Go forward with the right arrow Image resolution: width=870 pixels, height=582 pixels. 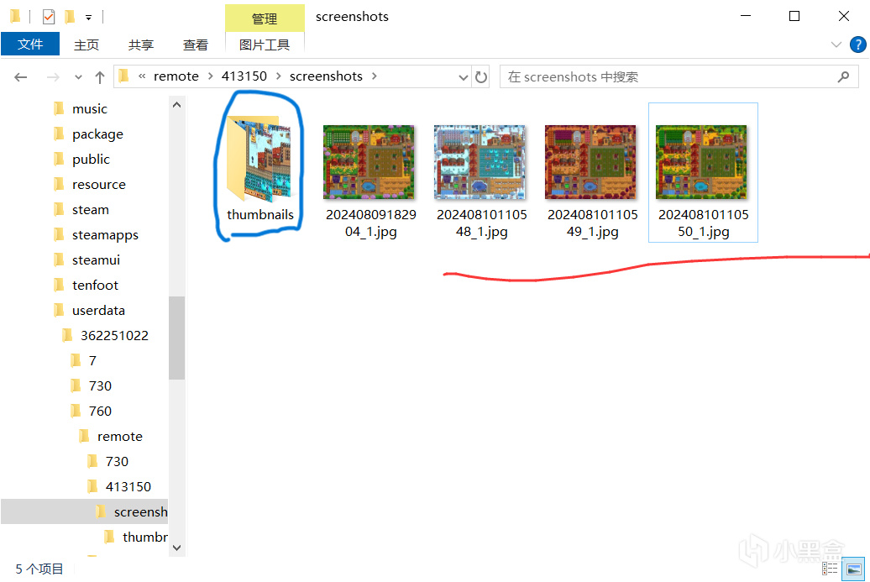(x=53, y=77)
